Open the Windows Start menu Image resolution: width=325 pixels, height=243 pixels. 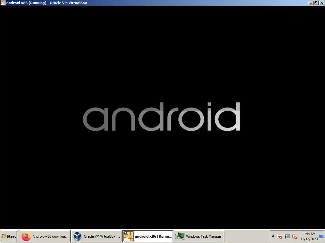coord(9,236)
